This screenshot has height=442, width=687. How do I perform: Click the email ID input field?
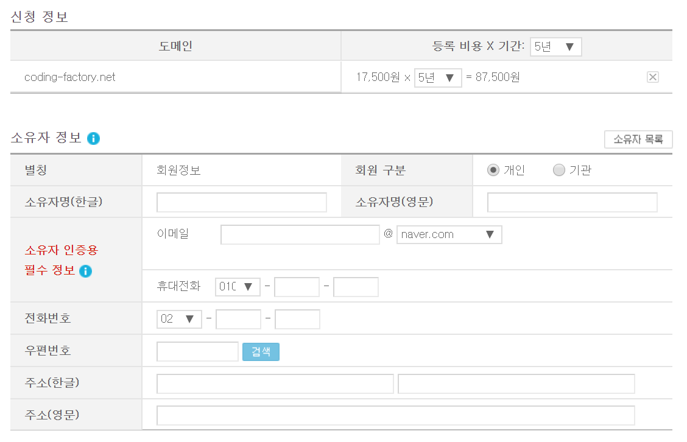click(300, 234)
